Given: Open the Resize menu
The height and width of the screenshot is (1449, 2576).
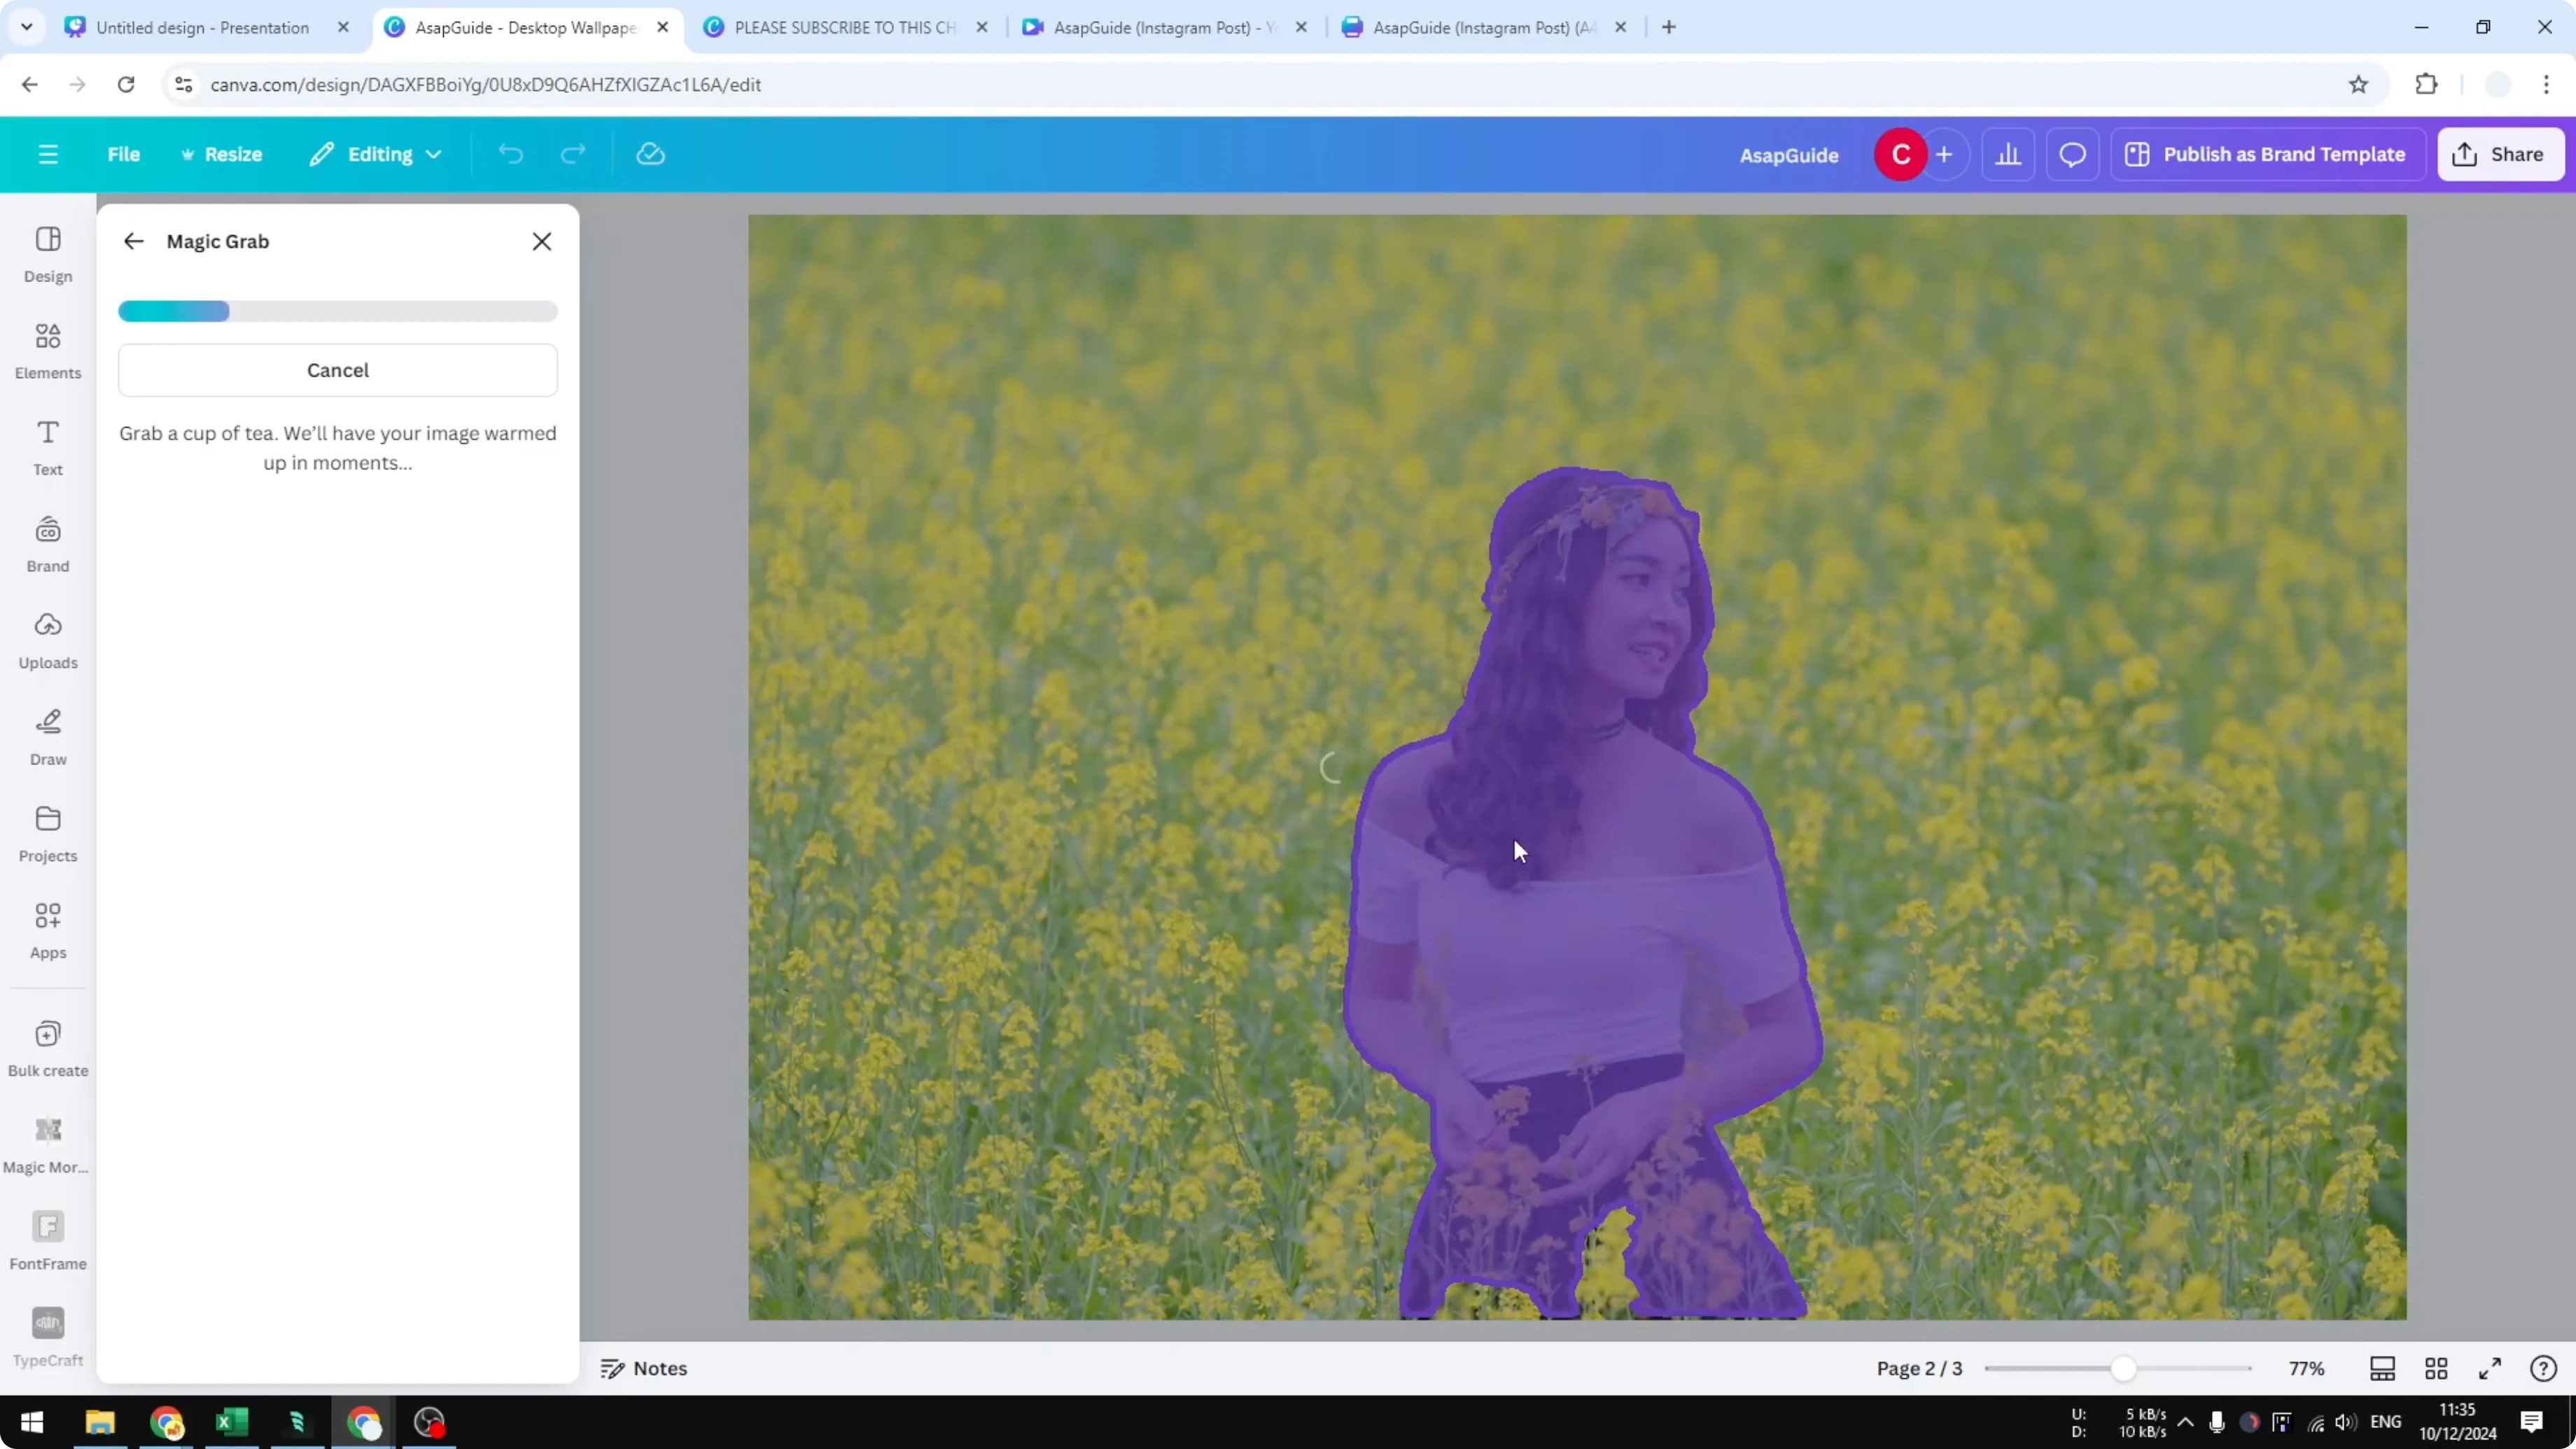Looking at the screenshot, I should tap(222, 154).
